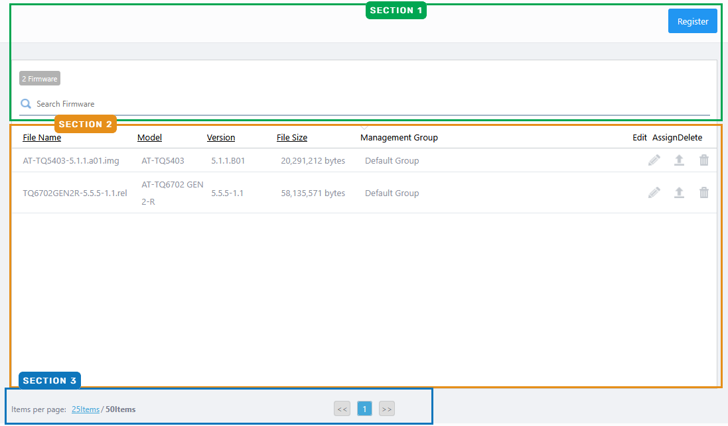The height and width of the screenshot is (426, 728).
Task: Delete the AT-TQ5403-5.1.1.a01.img firmware
Action: point(704,160)
